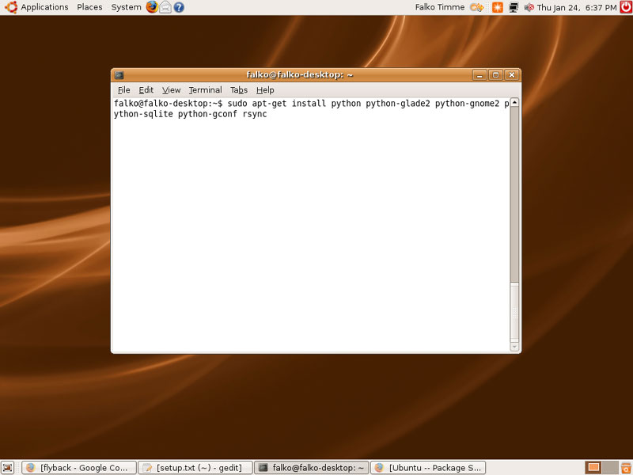Screen dimensions: 633x475
Task: Click the terminal window menu icon in title bar
Action: pyautogui.click(x=119, y=75)
